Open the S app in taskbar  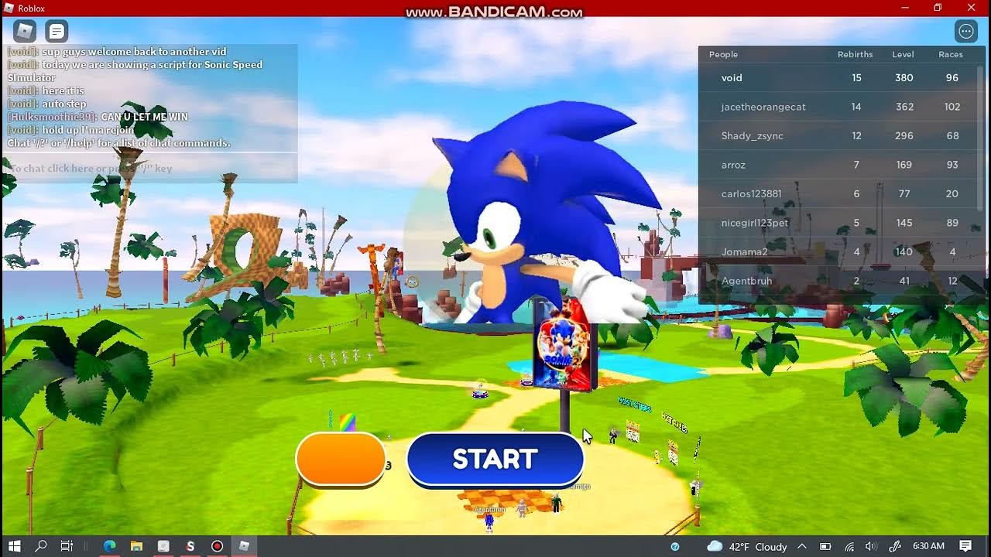[190, 546]
